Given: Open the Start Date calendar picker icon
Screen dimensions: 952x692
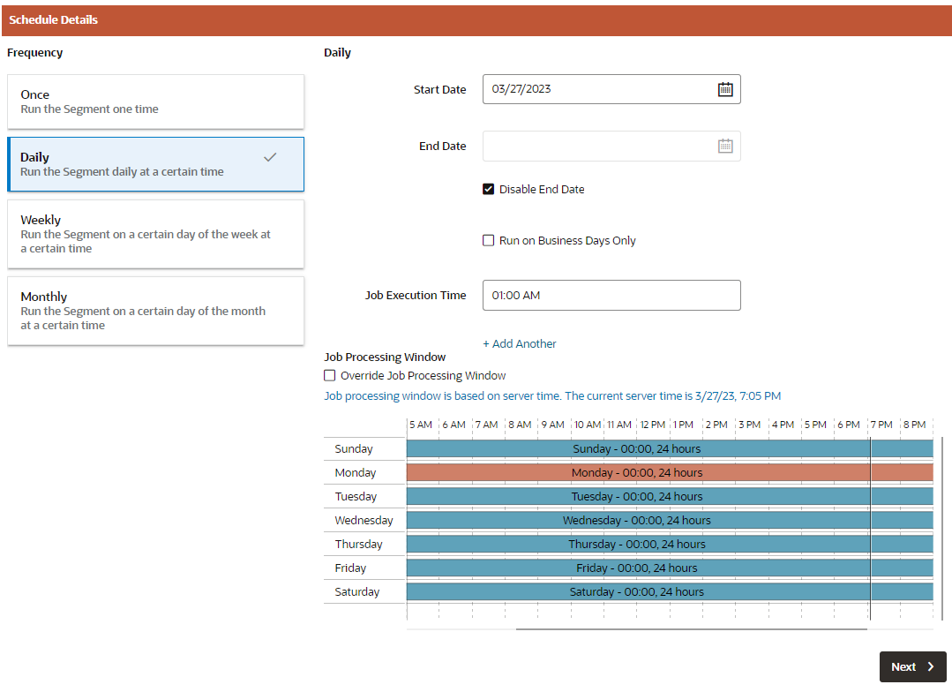Looking at the screenshot, I should pyautogui.click(x=725, y=89).
